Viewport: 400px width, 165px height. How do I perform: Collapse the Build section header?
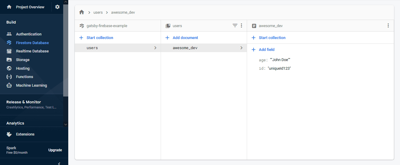11,22
